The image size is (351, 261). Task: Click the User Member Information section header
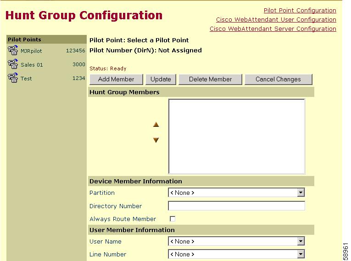pyautogui.click(x=201, y=230)
